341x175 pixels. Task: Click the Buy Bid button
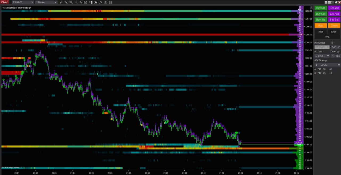click(x=321, y=20)
